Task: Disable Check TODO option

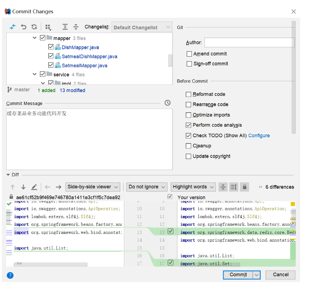Action: point(189,136)
